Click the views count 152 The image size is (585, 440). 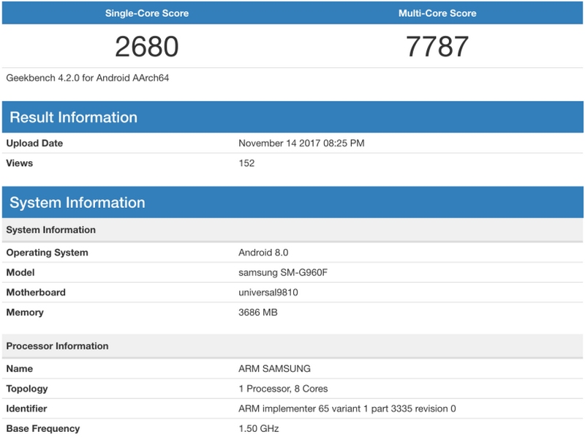pyautogui.click(x=246, y=163)
